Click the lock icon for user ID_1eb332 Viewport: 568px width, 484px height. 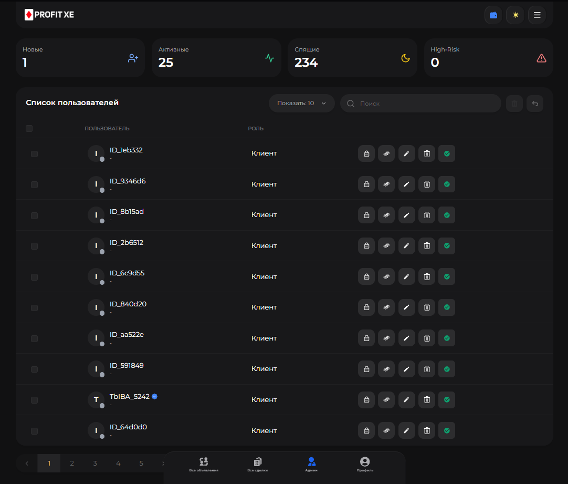coord(366,153)
